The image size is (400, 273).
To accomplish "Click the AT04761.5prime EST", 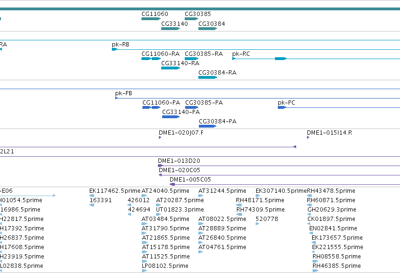I will pyautogui.click(x=201, y=252).
